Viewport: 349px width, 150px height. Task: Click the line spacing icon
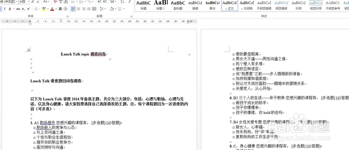pyautogui.click(x=102, y=9)
